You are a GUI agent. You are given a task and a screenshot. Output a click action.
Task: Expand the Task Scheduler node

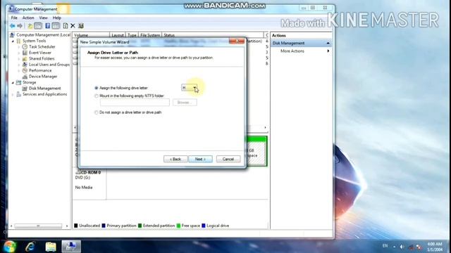19,47
